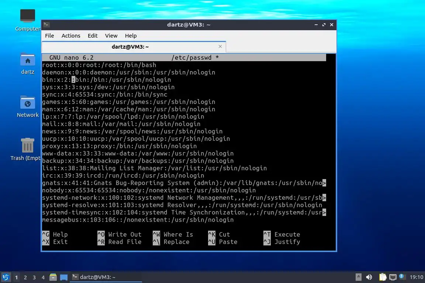Open the clipboard manager tray icon
Viewport: 425px width, 283px height.
tap(383, 277)
